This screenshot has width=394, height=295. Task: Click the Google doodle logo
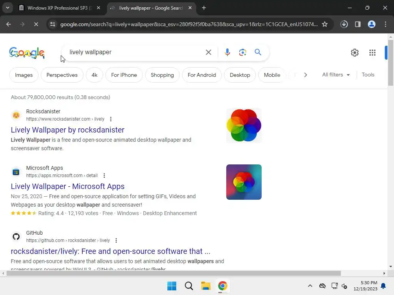[x=27, y=53]
